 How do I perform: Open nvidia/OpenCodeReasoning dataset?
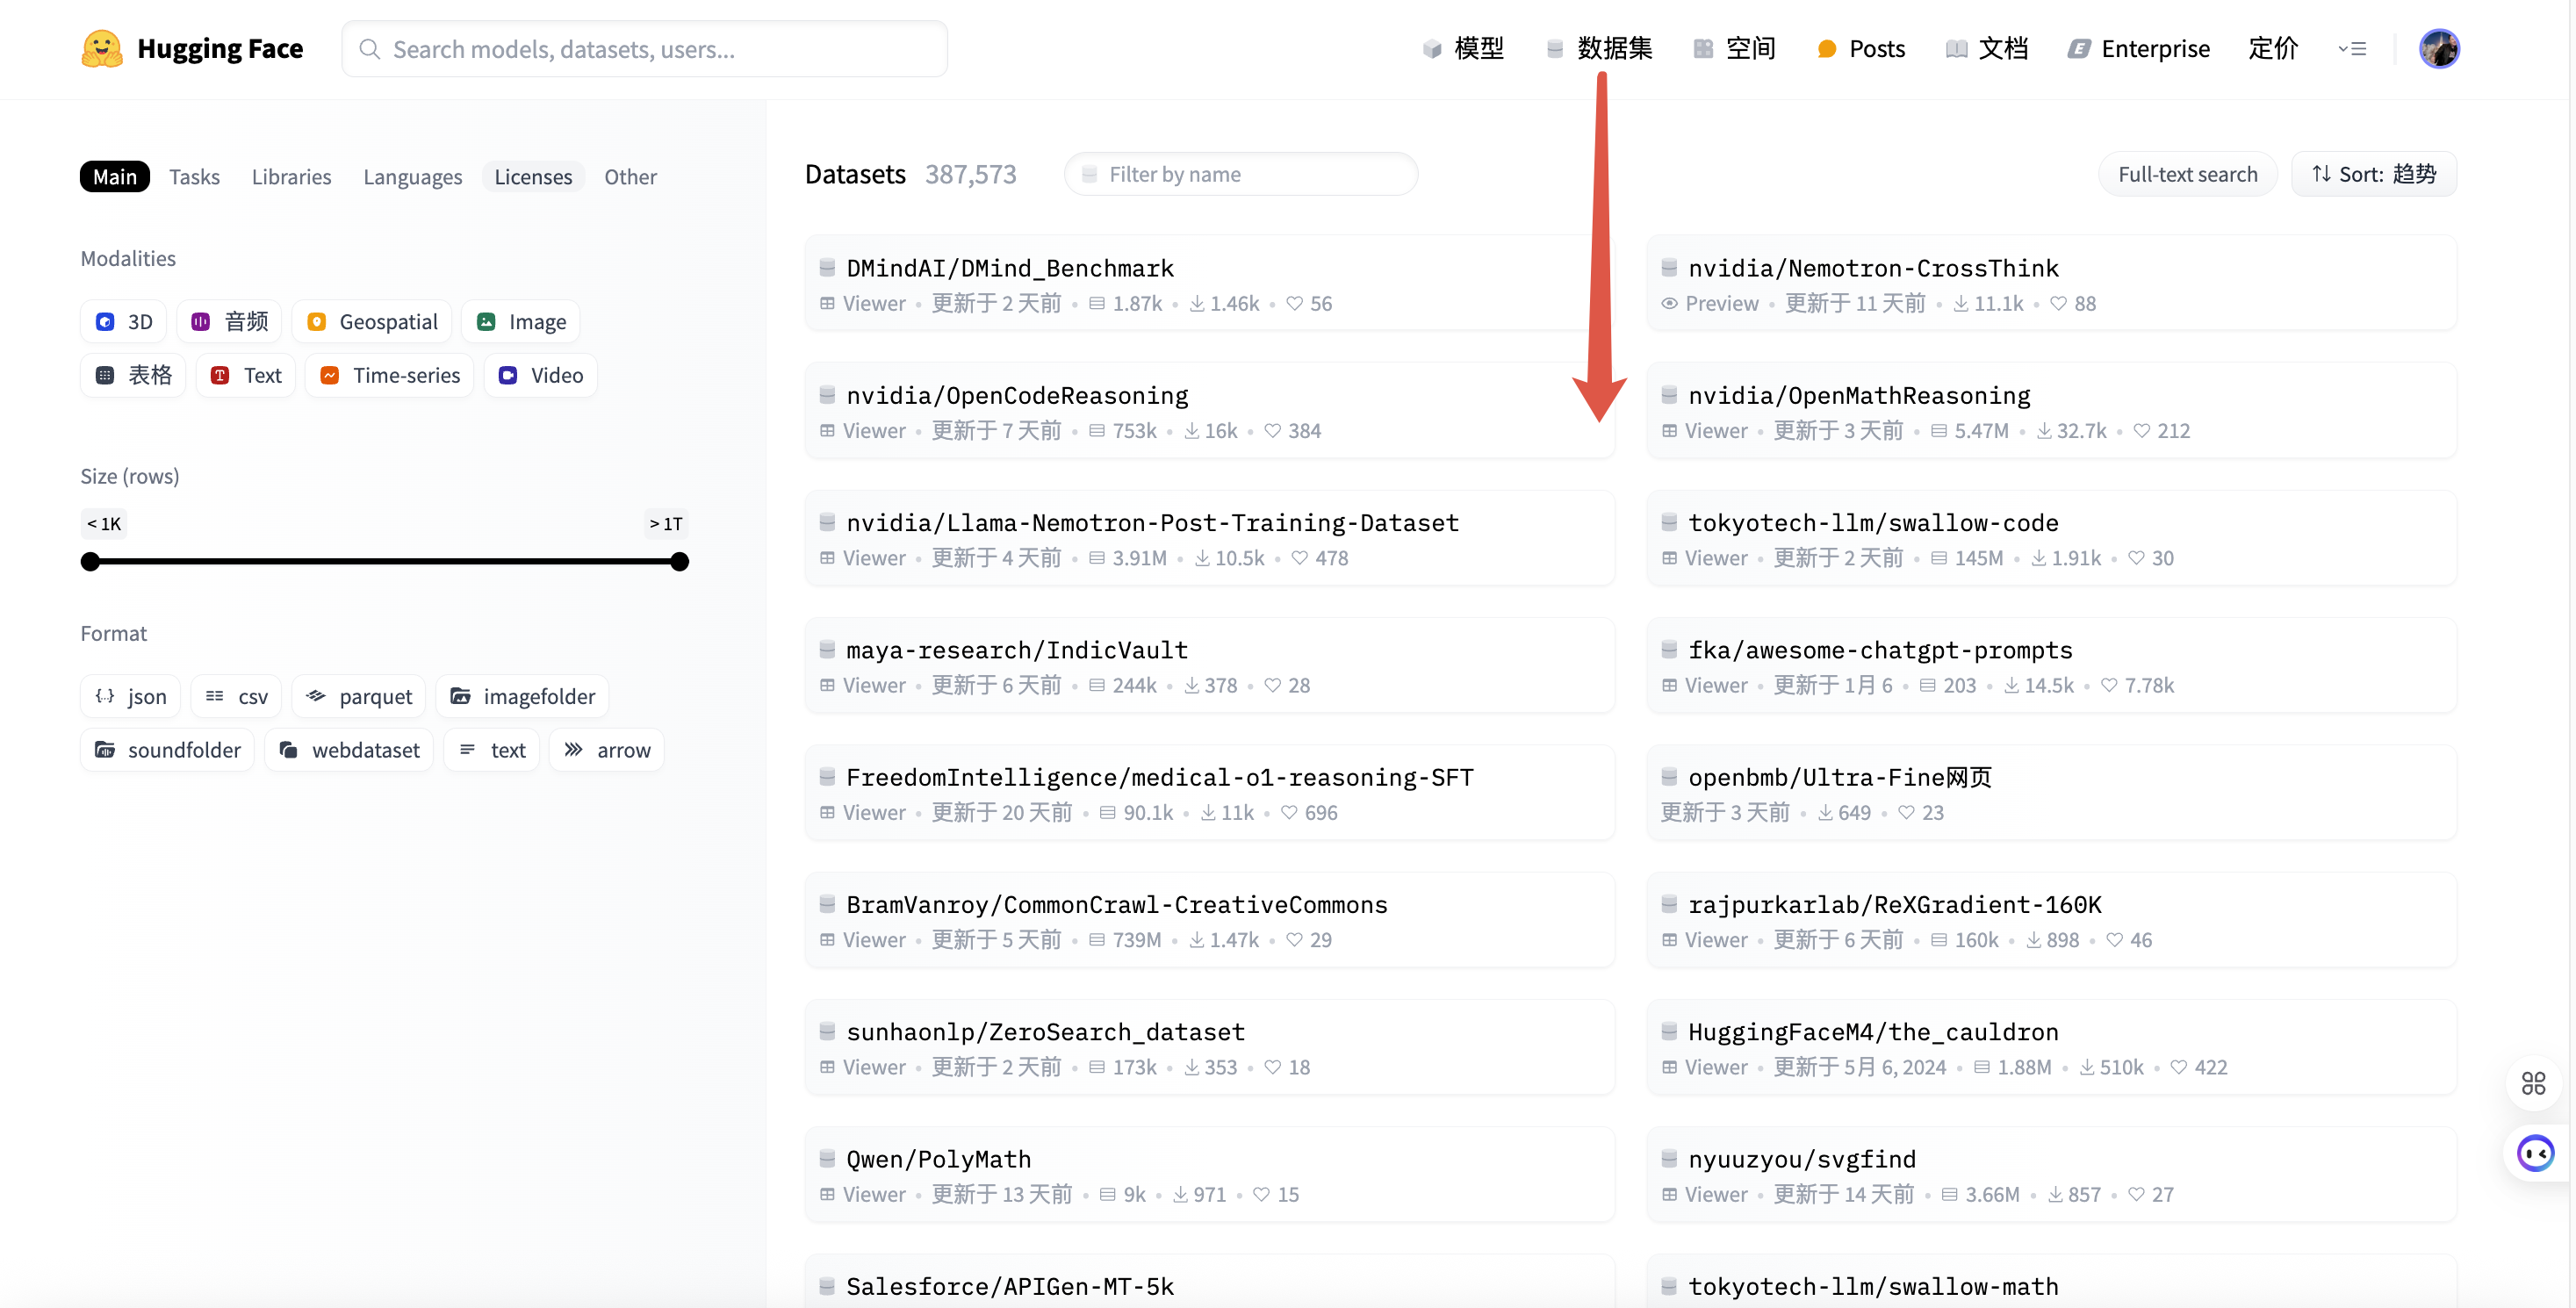(1209, 411)
